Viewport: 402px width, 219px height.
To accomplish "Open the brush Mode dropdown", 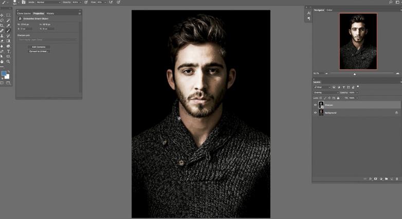I will [48, 2].
